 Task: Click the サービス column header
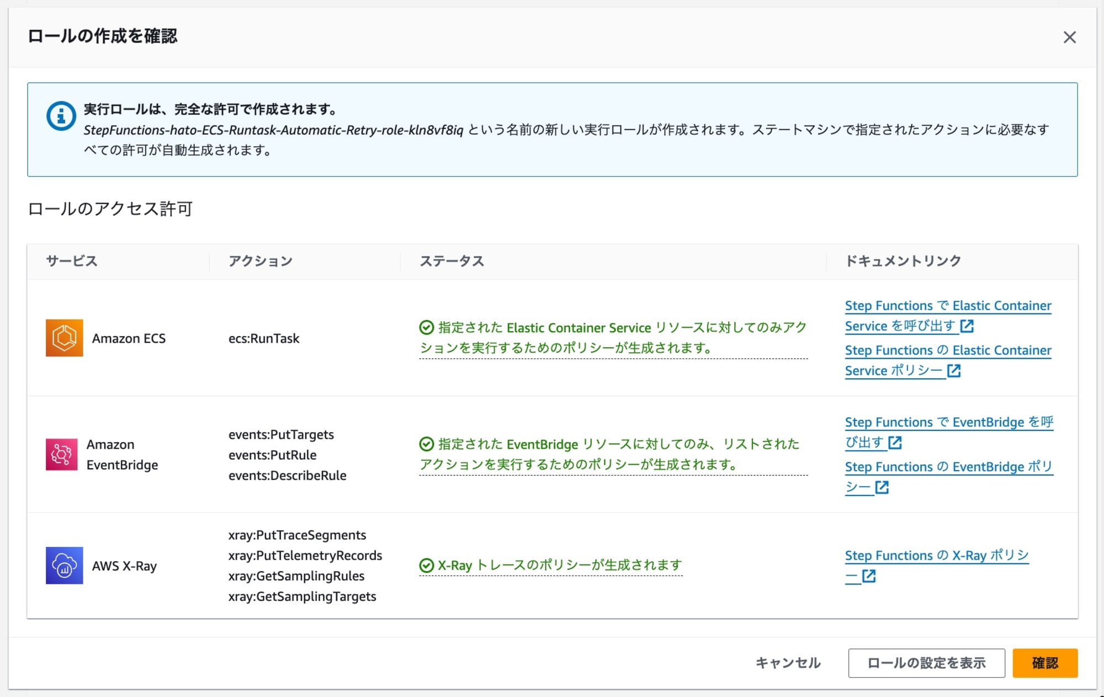click(x=72, y=260)
